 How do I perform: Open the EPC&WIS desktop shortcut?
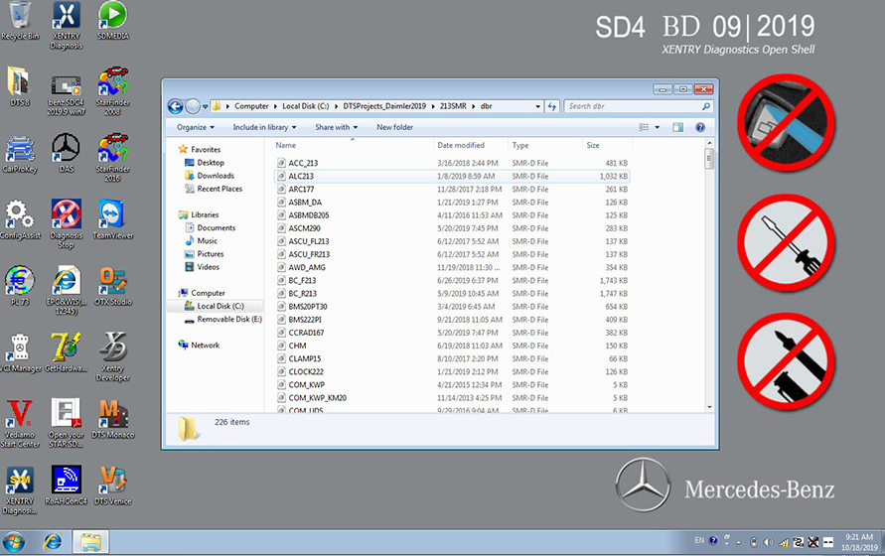pyautogui.click(x=66, y=290)
